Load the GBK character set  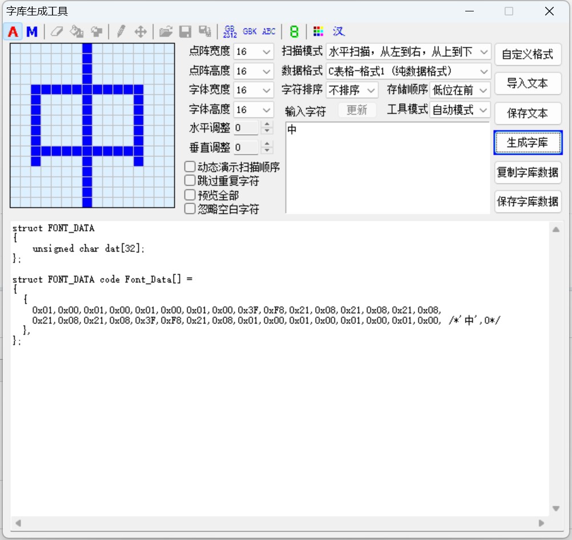[249, 32]
